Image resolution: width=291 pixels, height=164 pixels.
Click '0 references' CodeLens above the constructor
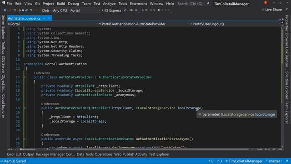pyautogui.click(x=50, y=104)
